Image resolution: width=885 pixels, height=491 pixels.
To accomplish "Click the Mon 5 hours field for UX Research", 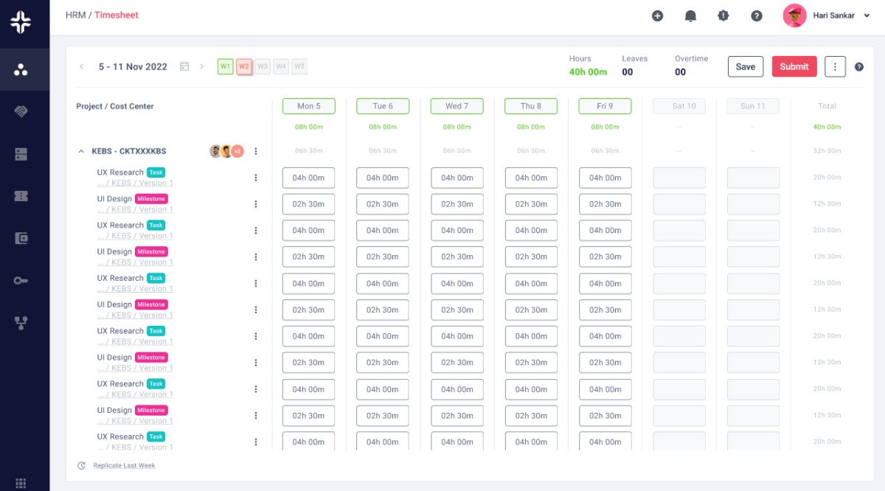I will 308,178.
